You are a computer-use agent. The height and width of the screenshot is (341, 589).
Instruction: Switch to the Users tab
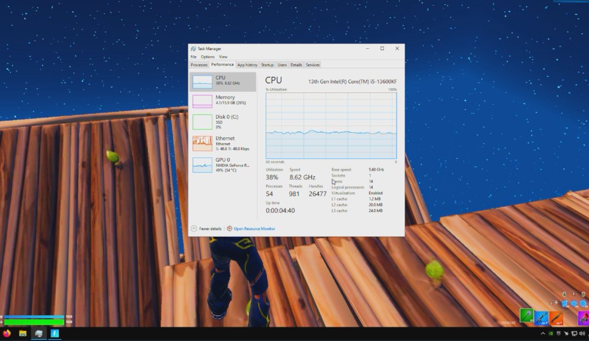coord(282,65)
